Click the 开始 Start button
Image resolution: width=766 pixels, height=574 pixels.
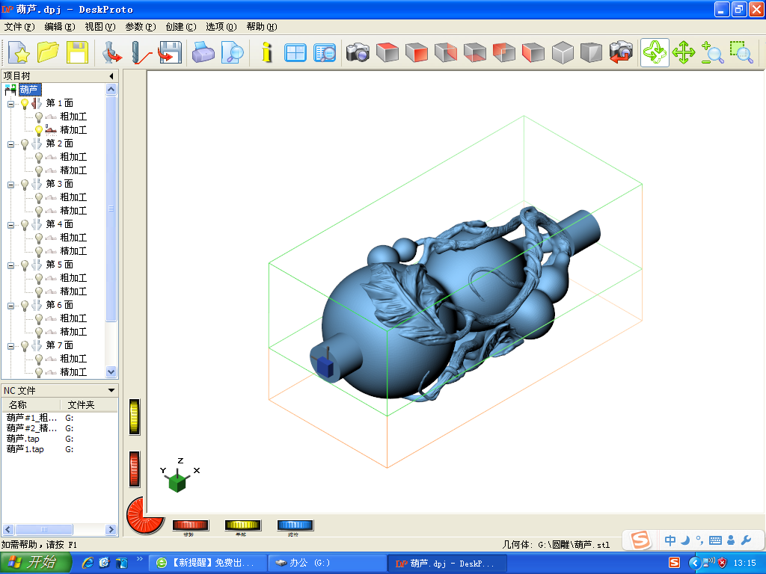(36, 563)
